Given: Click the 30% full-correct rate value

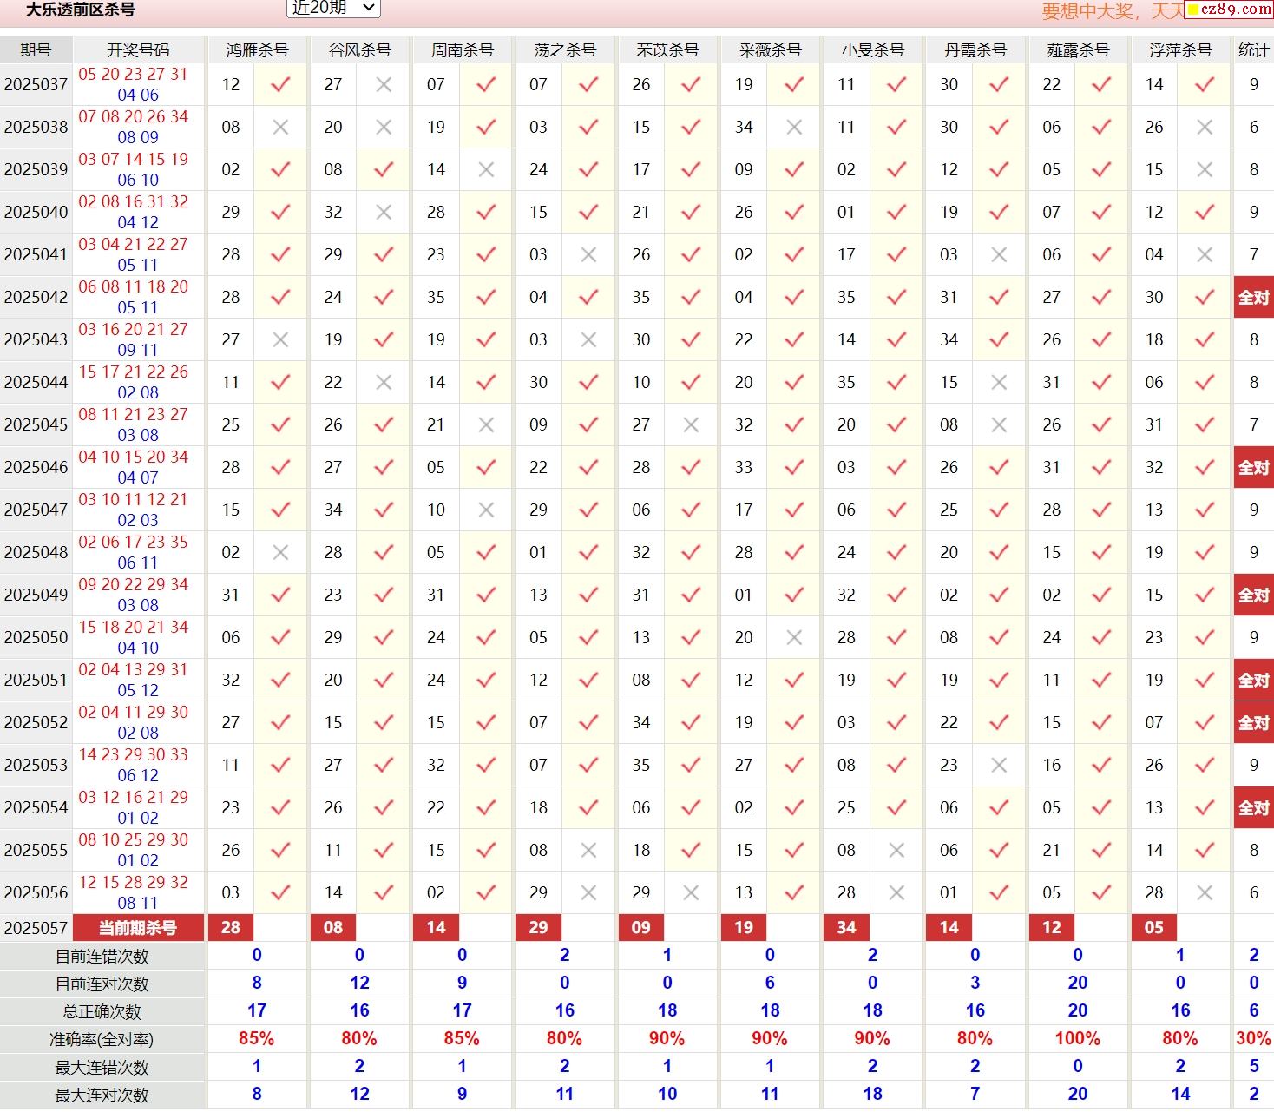Looking at the screenshot, I should [x=1253, y=1038].
